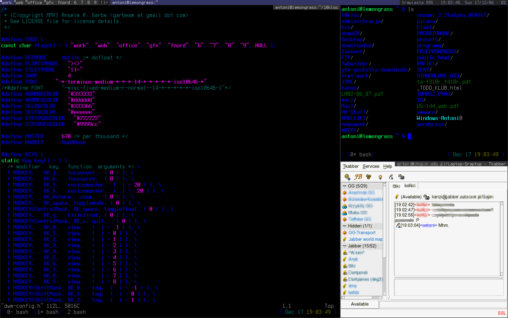This screenshot has width=508, height=318.
Task: Toggle the signing quill icon in Tkabber toolbar
Action: (x=391, y=177)
